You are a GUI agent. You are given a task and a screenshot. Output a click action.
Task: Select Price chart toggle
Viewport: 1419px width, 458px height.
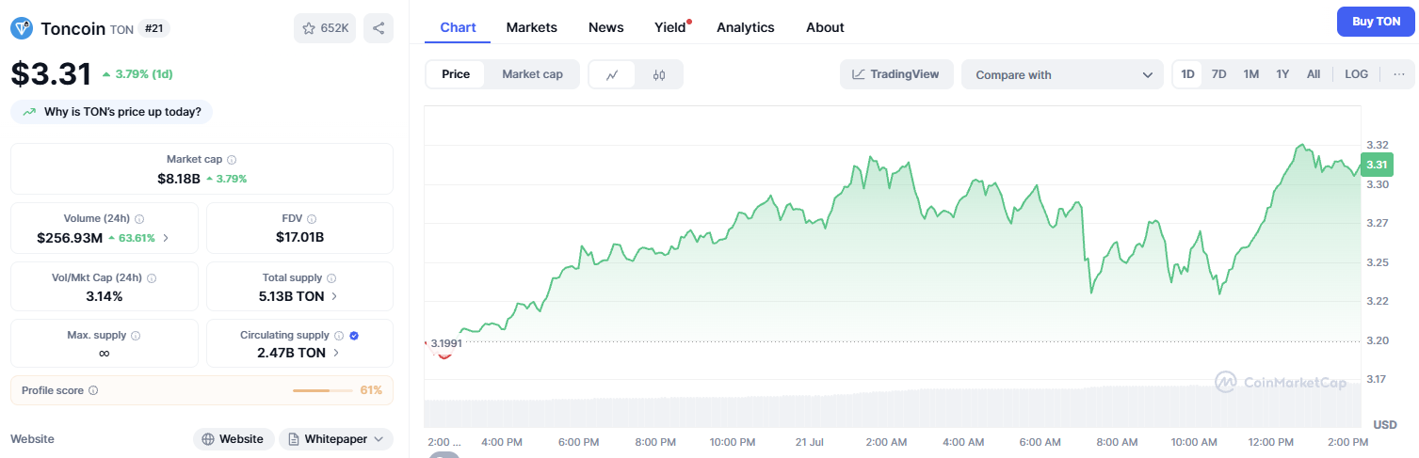coord(456,74)
